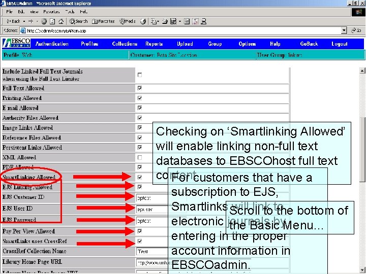The height and width of the screenshot is (274, 366).
Task: Click the Internet Explorer page icon in the address bar
Action: coord(23,30)
